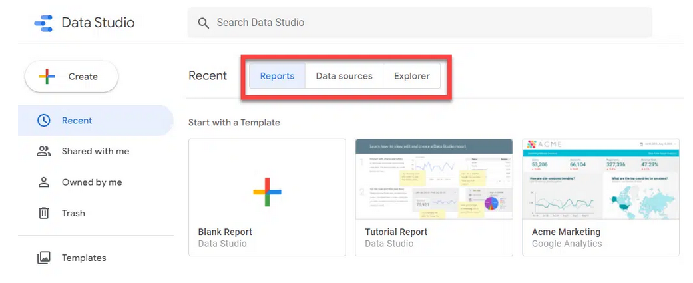Click the Recent clock icon

click(44, 121)
